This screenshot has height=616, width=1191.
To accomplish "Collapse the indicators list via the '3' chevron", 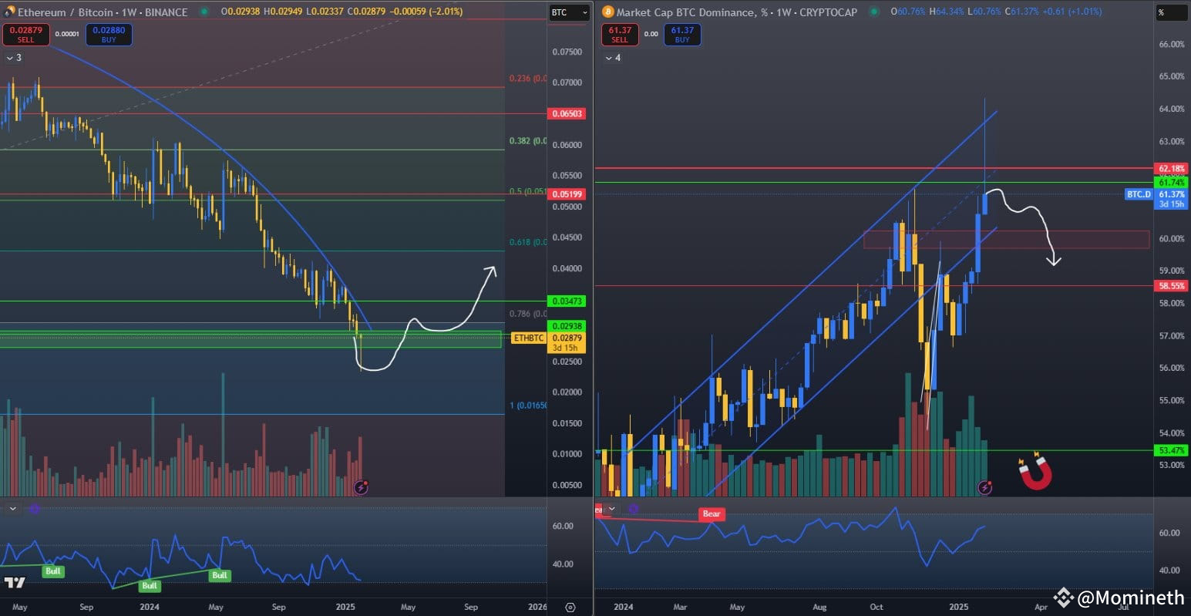I will pos(11,57).
